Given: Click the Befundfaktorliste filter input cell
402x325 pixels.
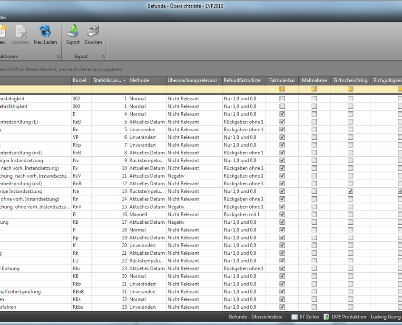Looking at the screenshot, I should [244, 89].
